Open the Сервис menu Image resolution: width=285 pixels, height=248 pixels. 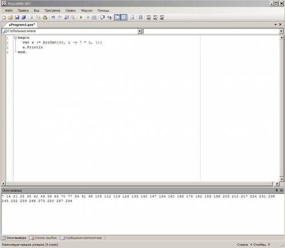click(x=71, y=11)
